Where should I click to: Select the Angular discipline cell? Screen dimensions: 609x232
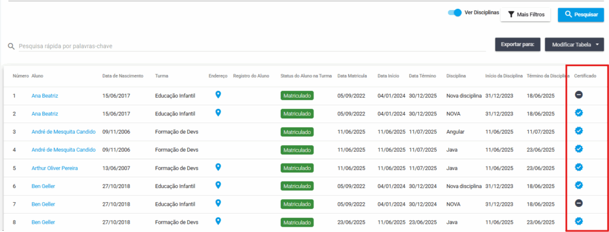click(x=455, y=131)
